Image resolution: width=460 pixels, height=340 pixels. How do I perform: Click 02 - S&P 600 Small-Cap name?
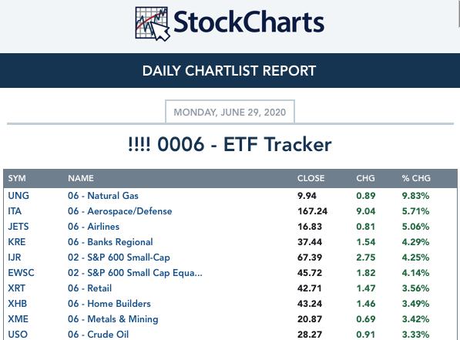pos(119,258)
